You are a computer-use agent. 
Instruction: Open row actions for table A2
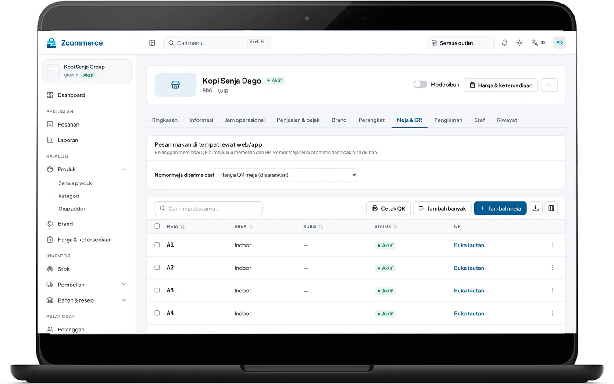point(553,268)
